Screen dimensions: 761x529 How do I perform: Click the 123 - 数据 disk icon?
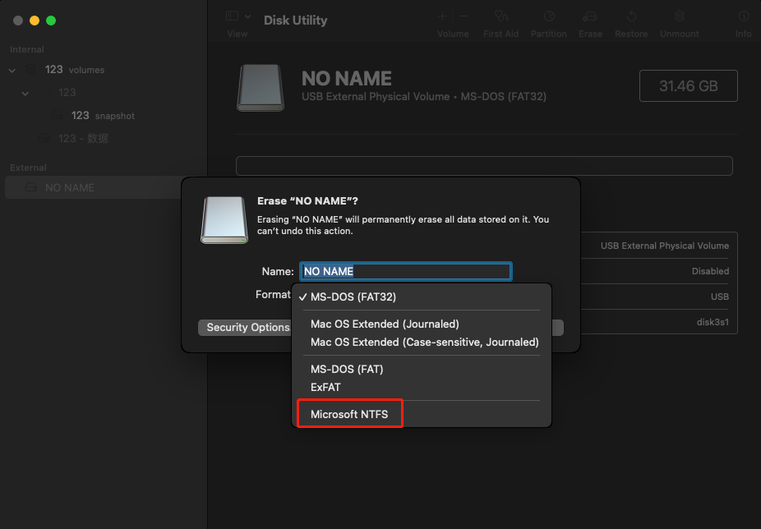(x=44, y=138)
